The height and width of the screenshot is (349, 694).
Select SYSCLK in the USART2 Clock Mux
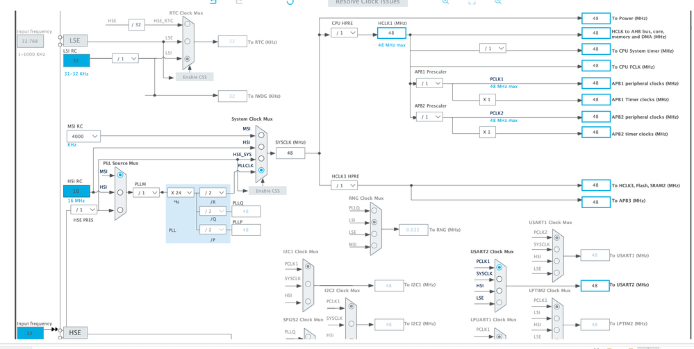pos(499,279)
